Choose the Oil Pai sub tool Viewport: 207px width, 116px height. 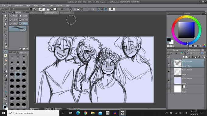point(23,20)
